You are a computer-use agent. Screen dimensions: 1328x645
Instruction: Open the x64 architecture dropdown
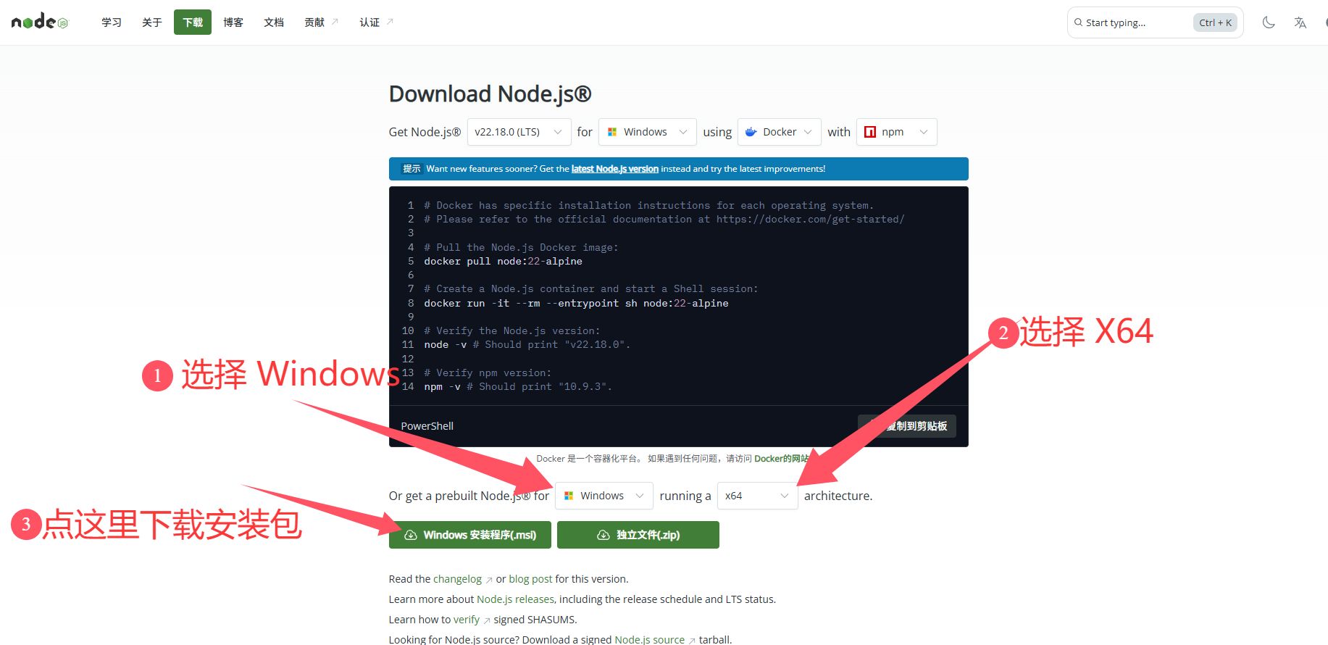(757, 496)
